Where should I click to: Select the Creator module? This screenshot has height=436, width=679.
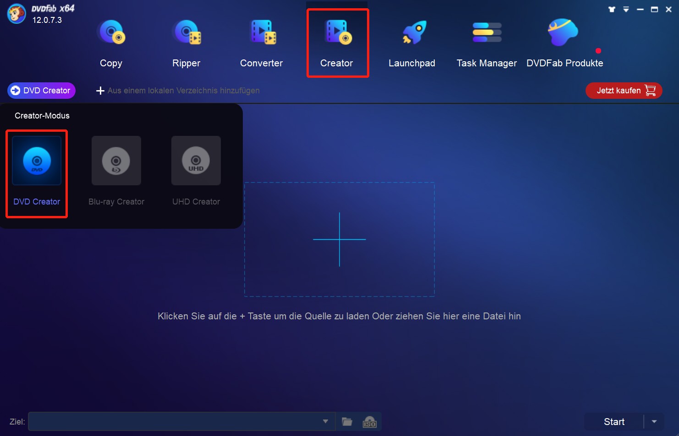click(337, 43)
